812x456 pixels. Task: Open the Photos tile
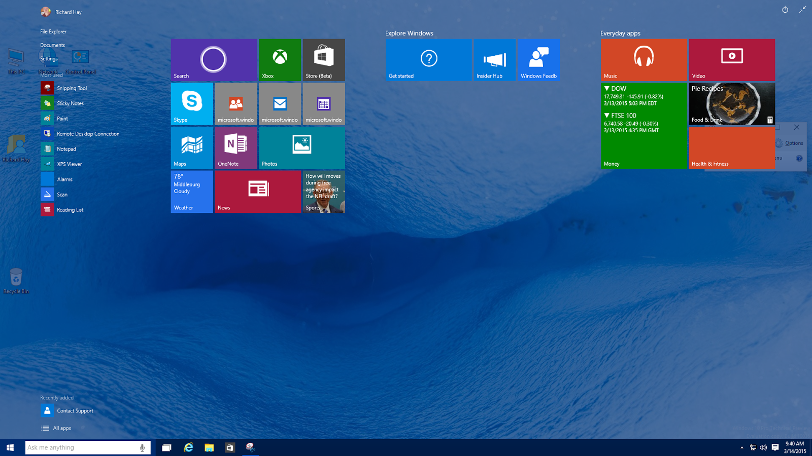tap(302, 147)
